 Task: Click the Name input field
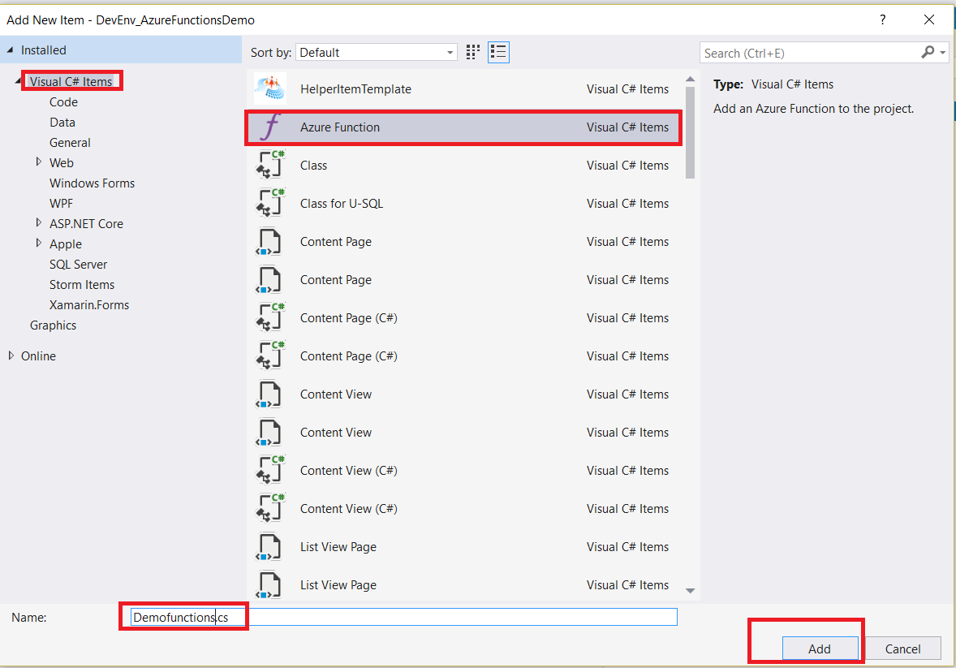[x=403, y=617]
